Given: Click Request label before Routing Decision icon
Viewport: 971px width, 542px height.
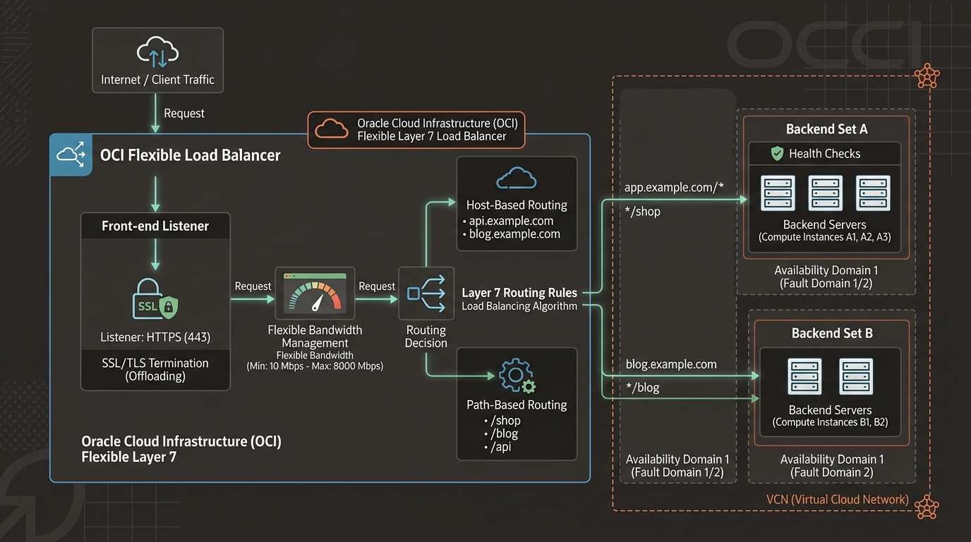Looking at the screenshot, I should [377, 286].
